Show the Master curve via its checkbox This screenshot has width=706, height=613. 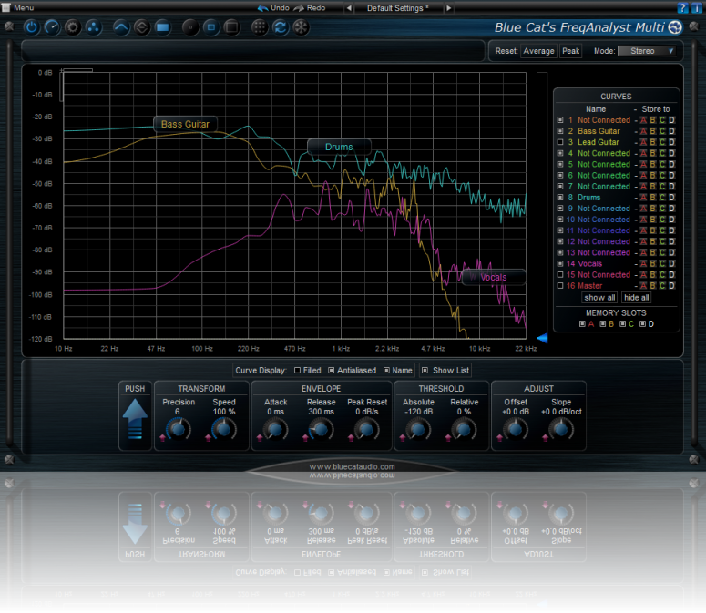point(560,286)
